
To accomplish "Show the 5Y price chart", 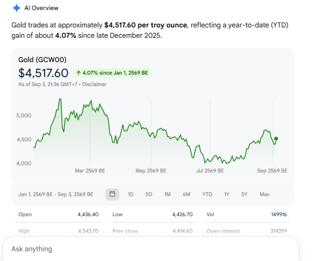I will [x=244, y=194].
